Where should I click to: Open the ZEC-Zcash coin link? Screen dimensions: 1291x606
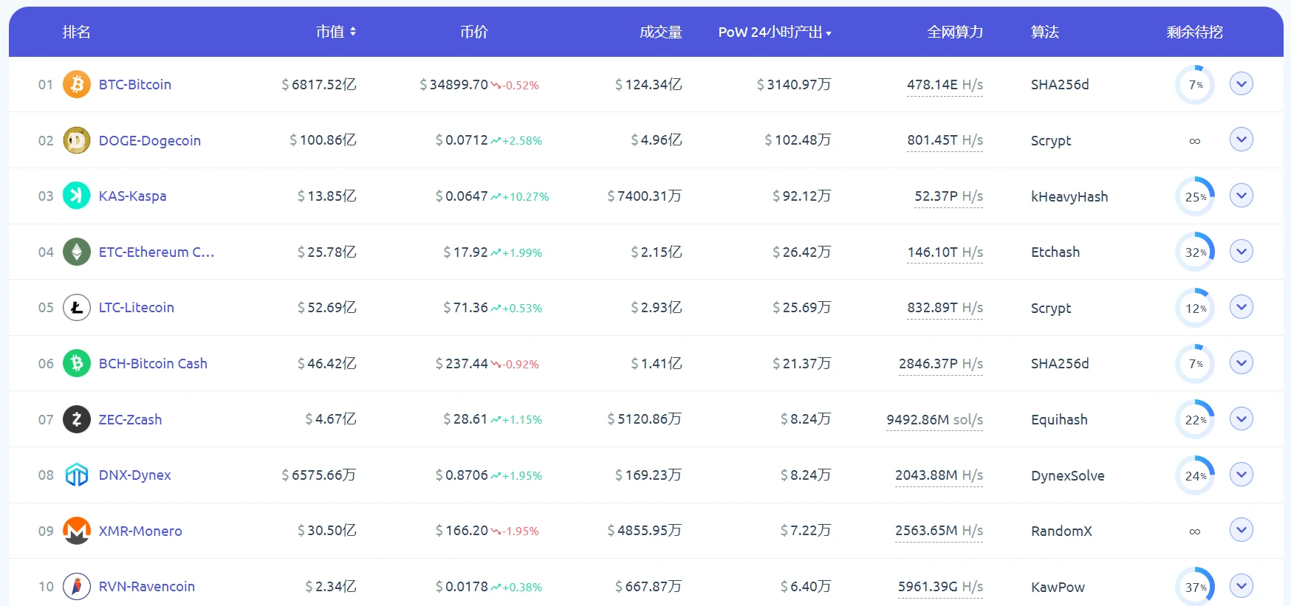coord(130,419)
